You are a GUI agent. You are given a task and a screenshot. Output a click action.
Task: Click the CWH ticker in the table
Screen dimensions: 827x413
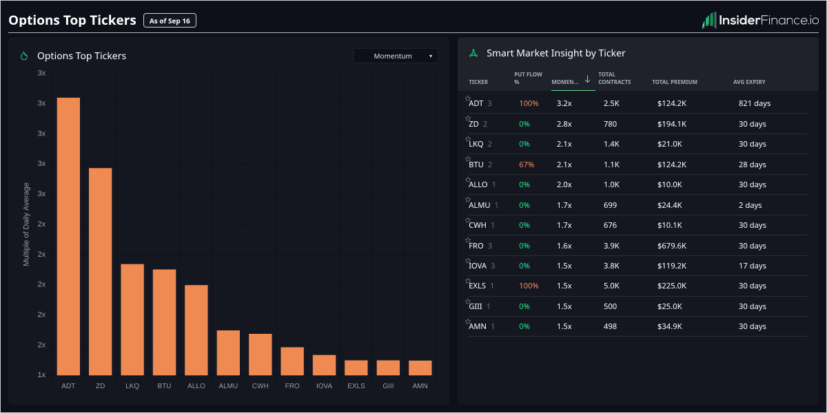click(478, 225)
